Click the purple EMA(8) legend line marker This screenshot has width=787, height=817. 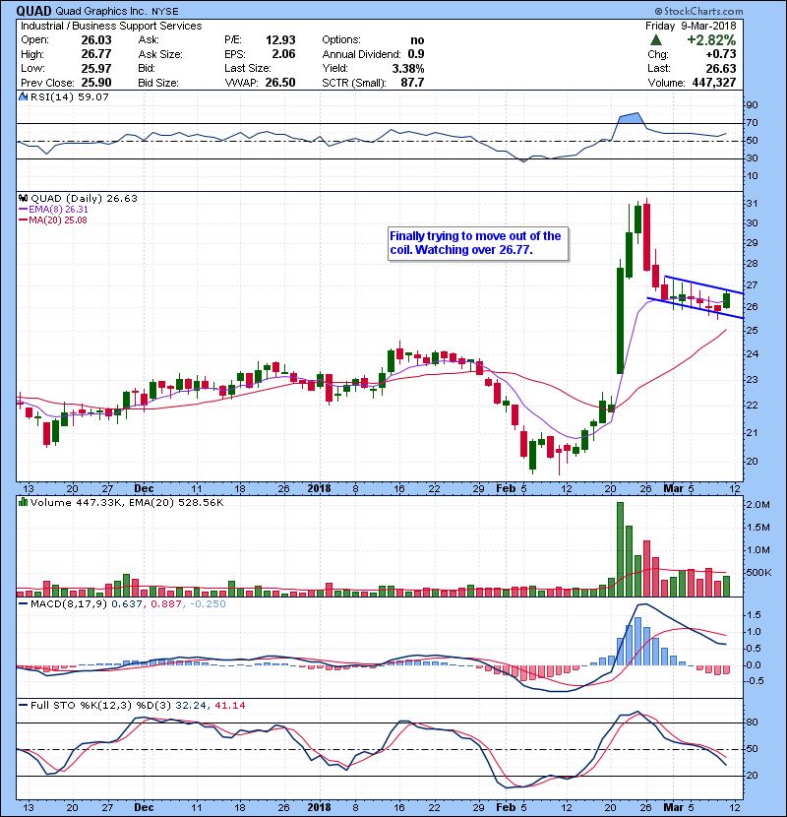click(23, 210)
